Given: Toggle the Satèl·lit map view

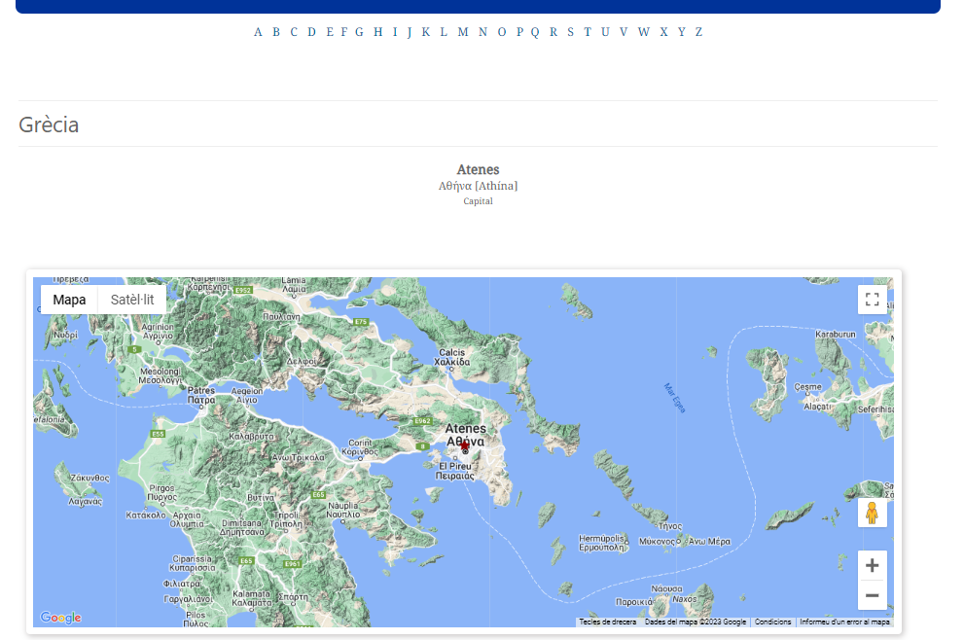Looking at the screenshot, I should pyautogui.click(x=131, y=300).
